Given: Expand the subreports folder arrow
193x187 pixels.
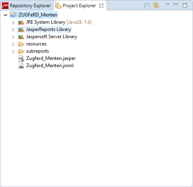Looking at the screenshot, I should pos(13,51).
